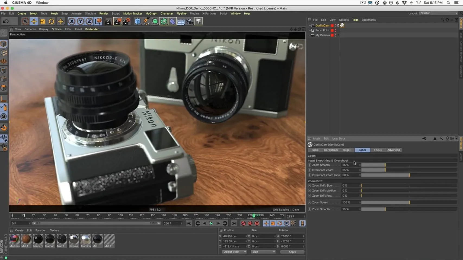
Task: Toggle keyframe dot for Zoom Speed
Action: tap(309, 203)
